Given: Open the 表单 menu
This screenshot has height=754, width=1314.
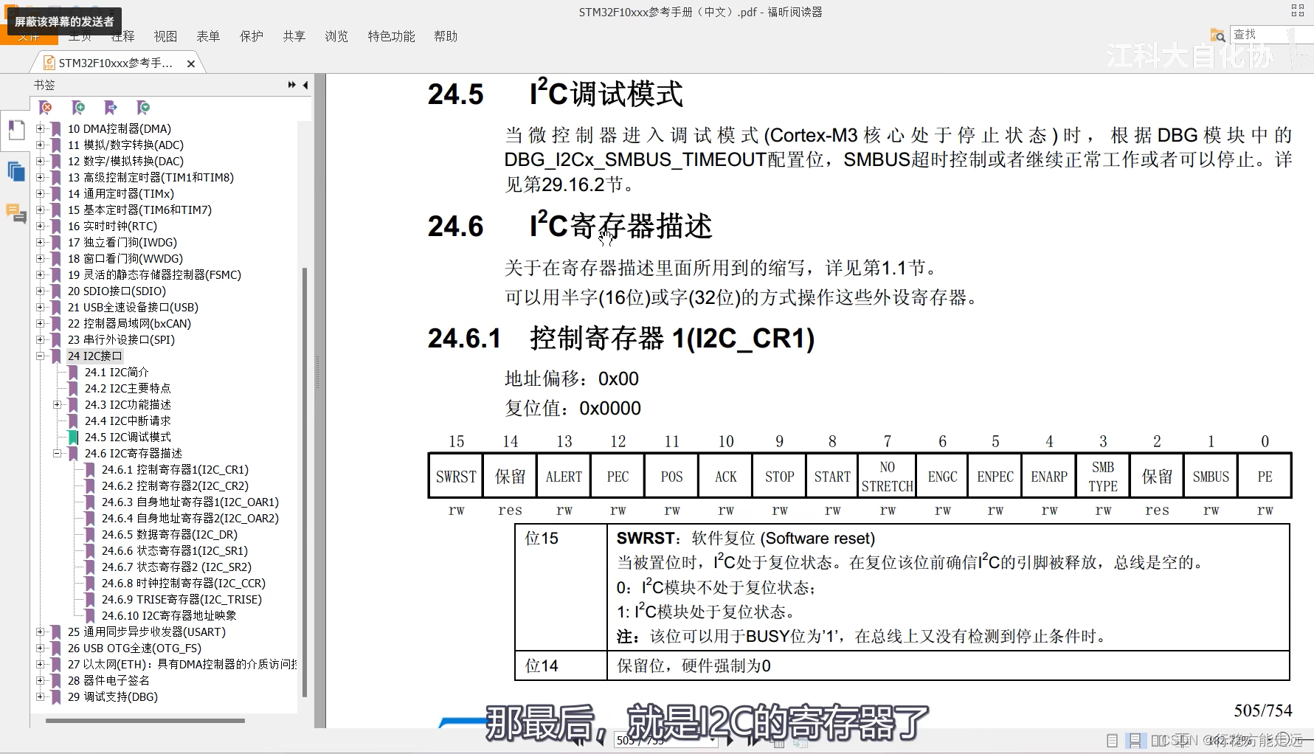Looking at the screenshot, I should tap(208, 36).
